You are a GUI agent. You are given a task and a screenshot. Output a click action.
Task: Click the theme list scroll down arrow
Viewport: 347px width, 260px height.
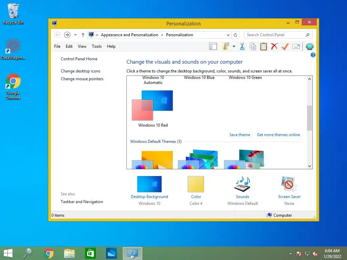310,166
